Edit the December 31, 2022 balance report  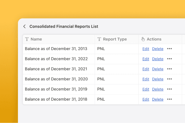146,59
